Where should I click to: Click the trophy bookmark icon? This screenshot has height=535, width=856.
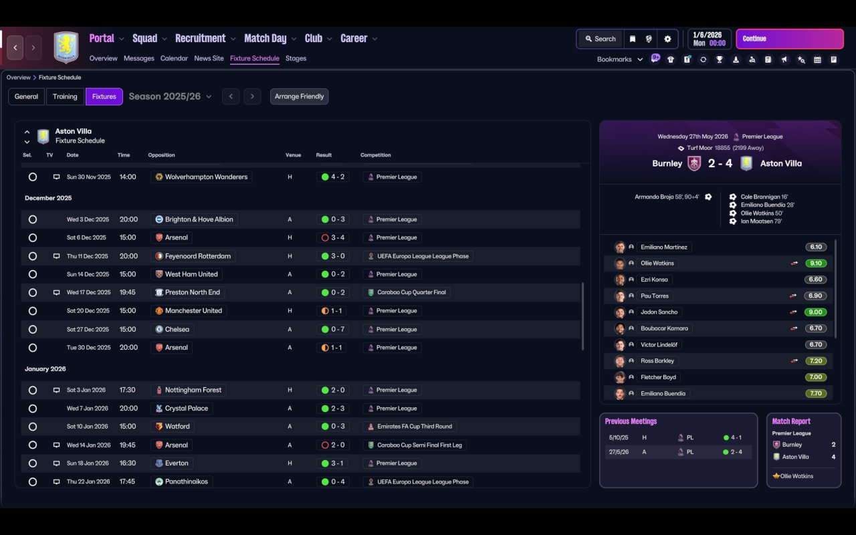pos(720,60)
